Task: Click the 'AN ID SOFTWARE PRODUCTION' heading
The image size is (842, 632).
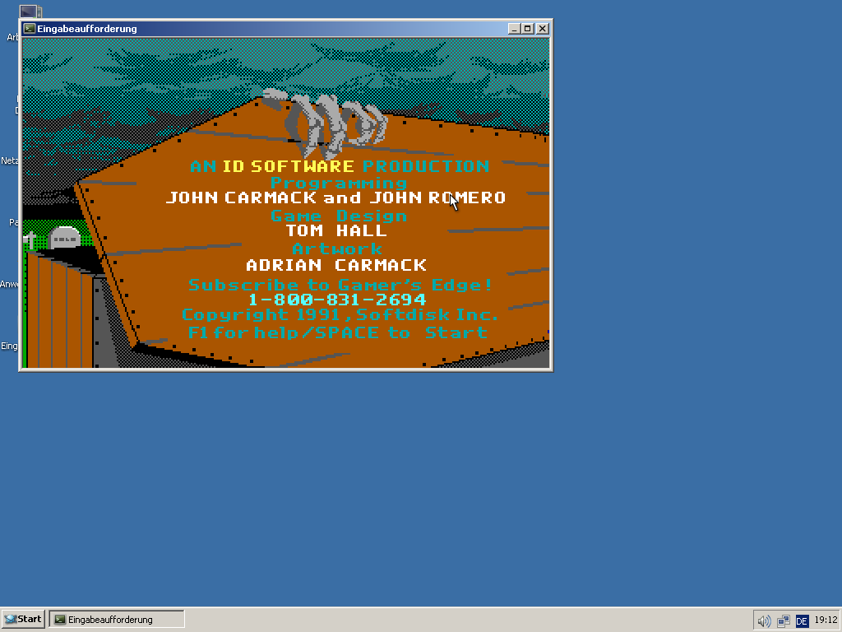Action: [340, 166]
